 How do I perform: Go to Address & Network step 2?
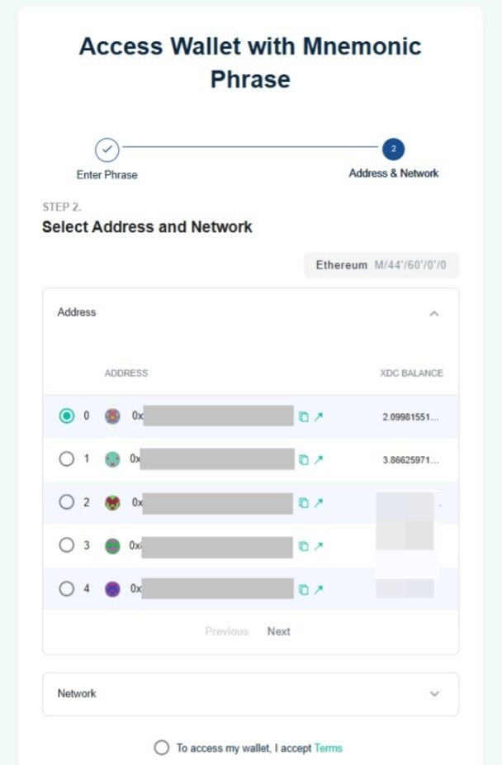(393, 150)
